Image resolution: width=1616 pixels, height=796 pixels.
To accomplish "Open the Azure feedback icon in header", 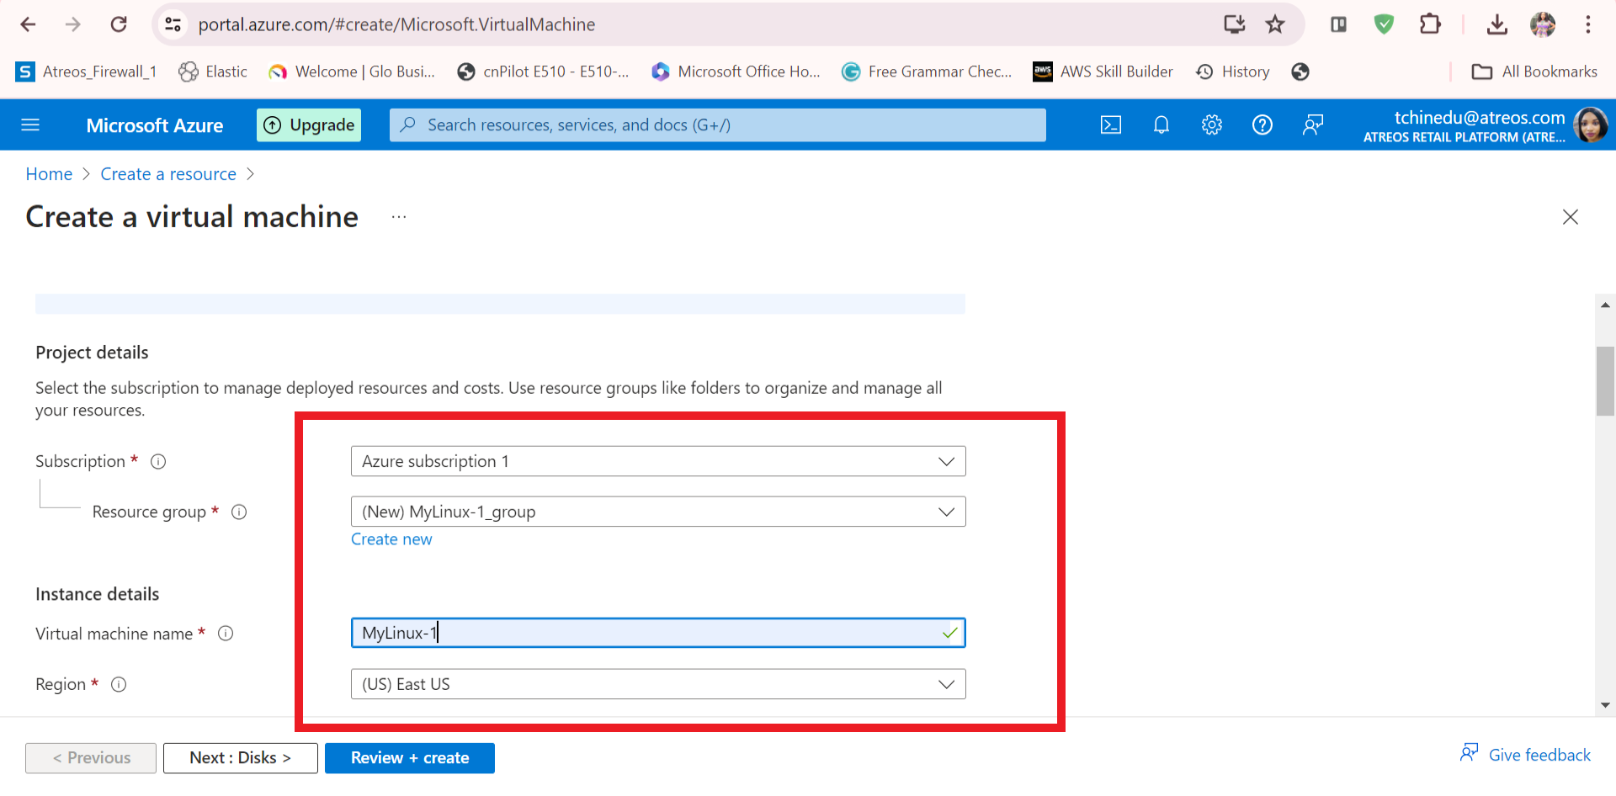I will tap(1313, 125).
